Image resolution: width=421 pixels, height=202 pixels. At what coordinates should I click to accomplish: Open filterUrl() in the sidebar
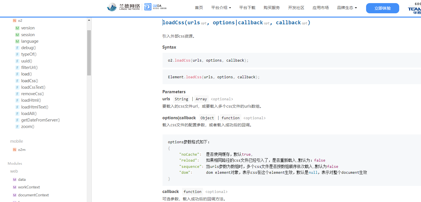(x=29, y=68)
